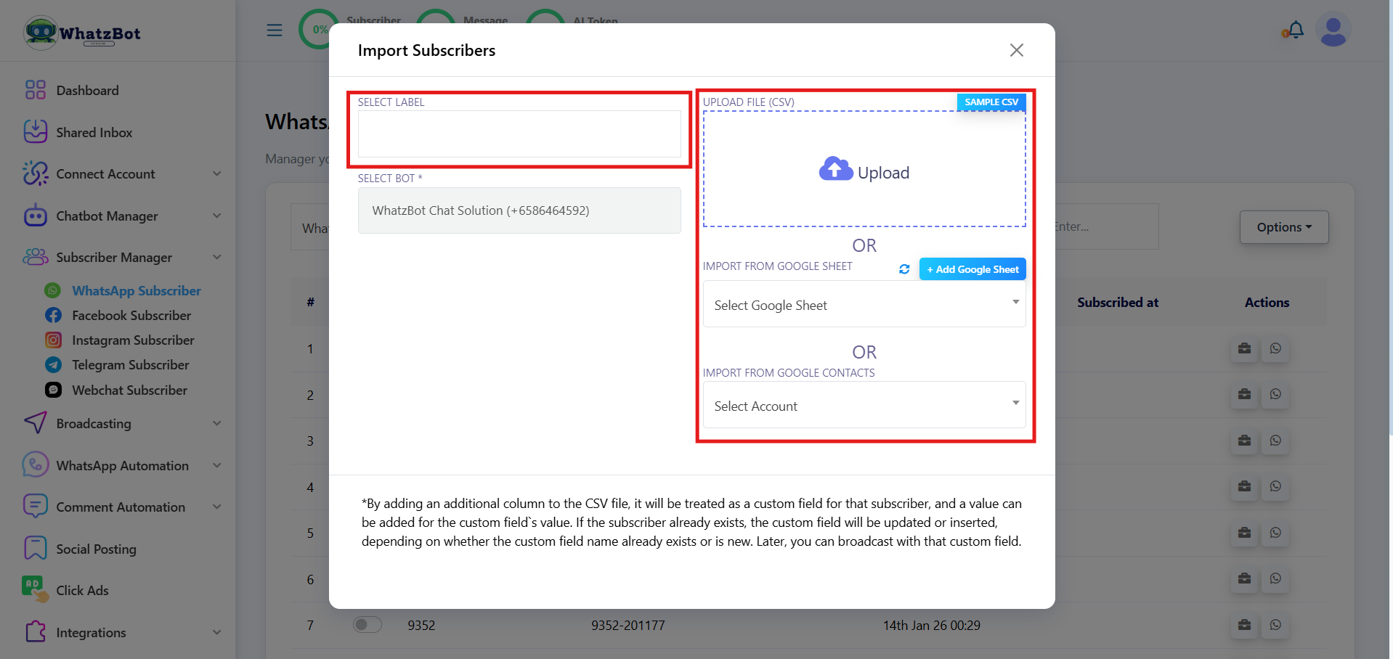This screenshot has width=1393, height=659.
Task: Click the notification bell icon
Action: point(1294,29)
